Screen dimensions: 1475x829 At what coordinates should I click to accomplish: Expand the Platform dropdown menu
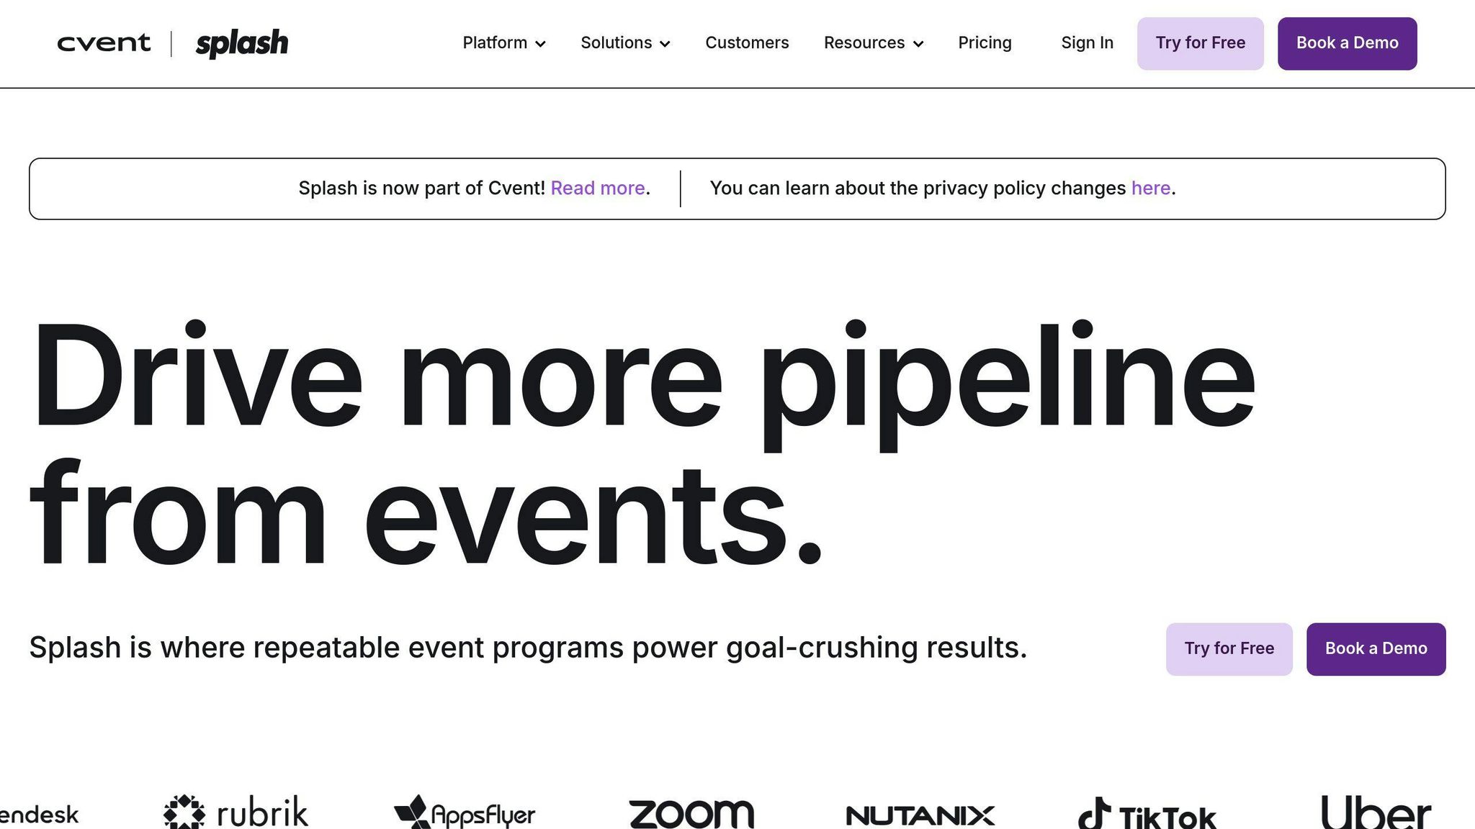pyautogui.click(x=504, y=43)
